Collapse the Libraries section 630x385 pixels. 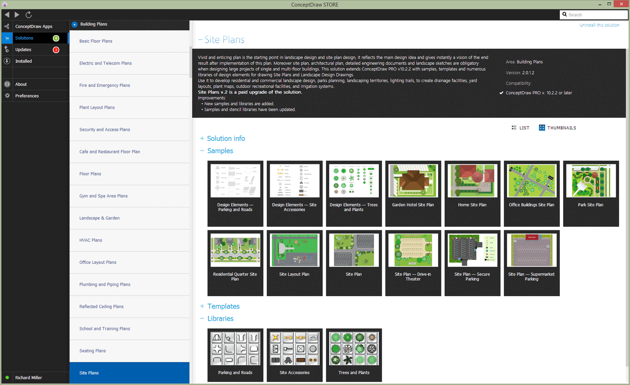click(202, 318)
